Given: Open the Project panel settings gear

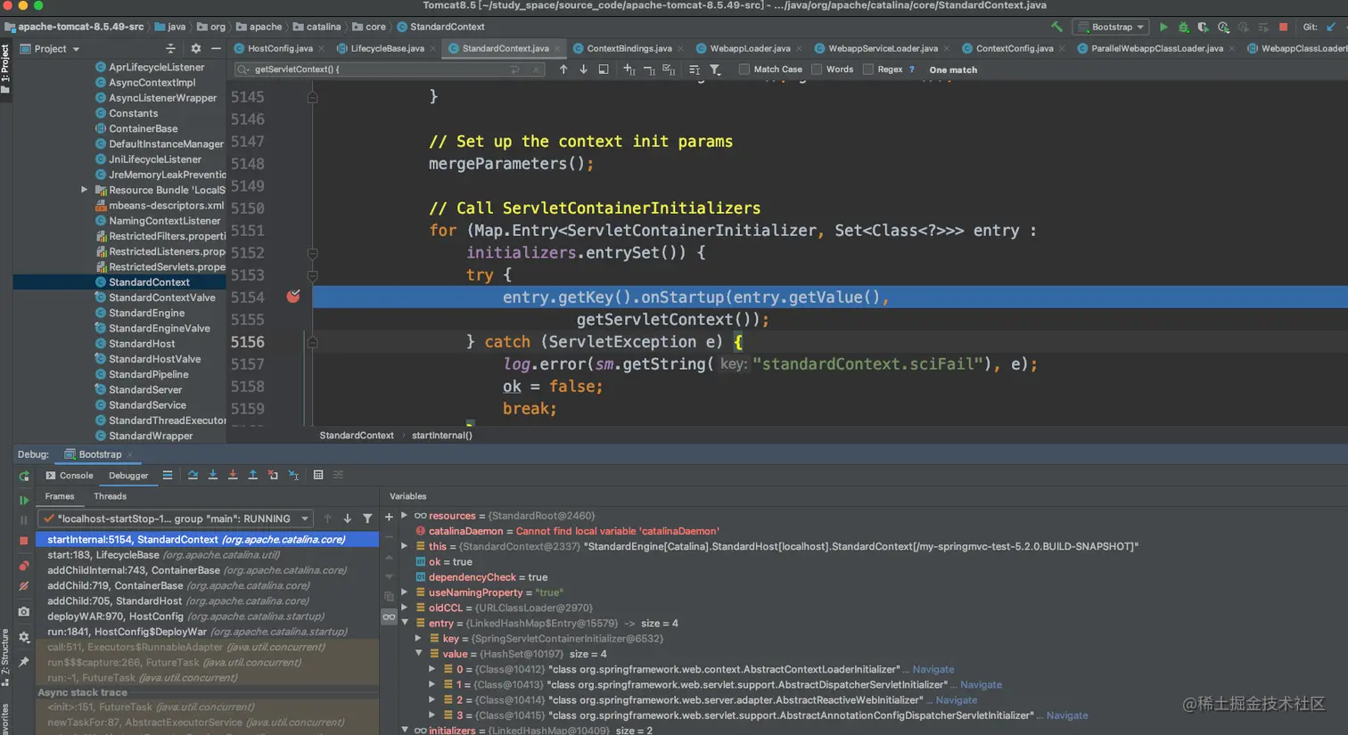Looking at the screenshot, I should [196, 49].
